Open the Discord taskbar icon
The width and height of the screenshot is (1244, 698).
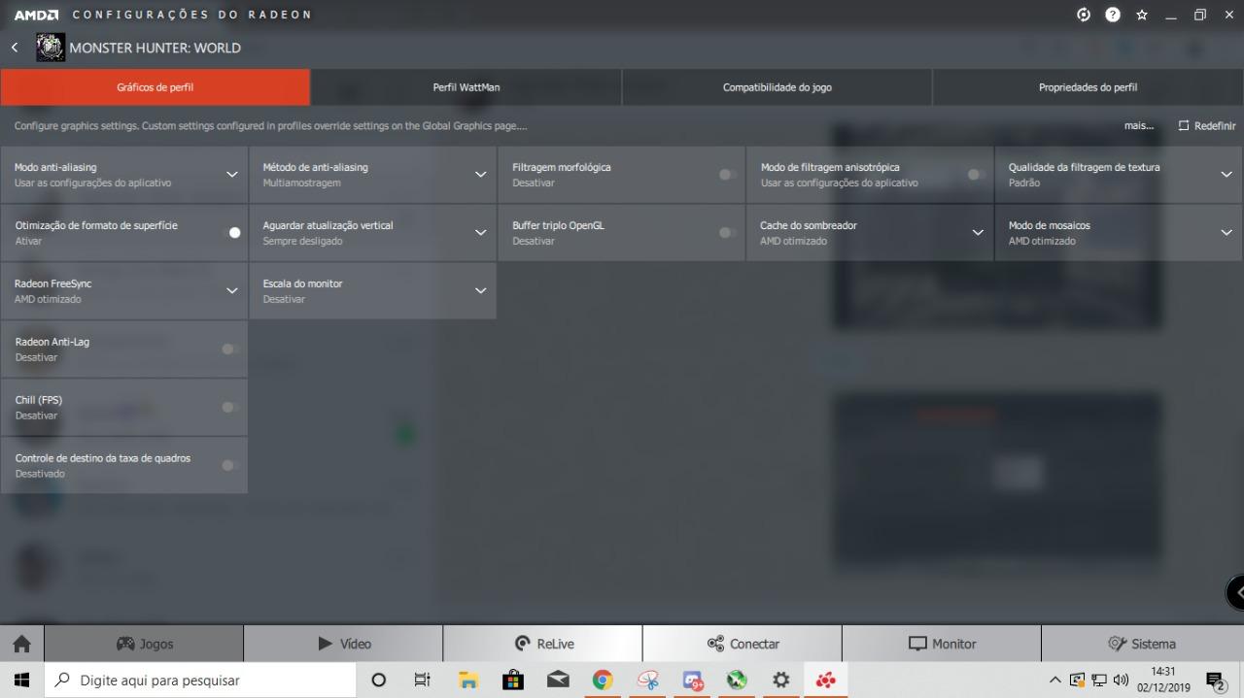point(692,681)
